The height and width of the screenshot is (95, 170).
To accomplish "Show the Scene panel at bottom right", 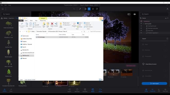I will point(146,90).
